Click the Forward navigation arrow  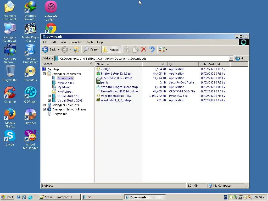click(65, 49)
